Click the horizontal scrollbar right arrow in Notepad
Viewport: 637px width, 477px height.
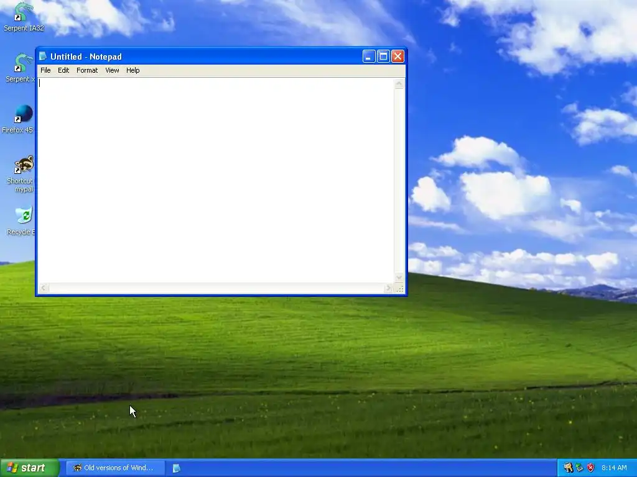coord(388,288)
